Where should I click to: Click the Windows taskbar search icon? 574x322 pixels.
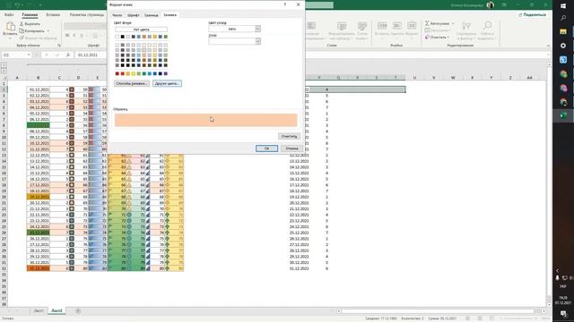[x=563, y=18]
